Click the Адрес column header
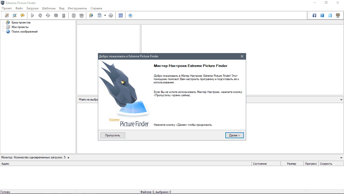 click(126, 164)
